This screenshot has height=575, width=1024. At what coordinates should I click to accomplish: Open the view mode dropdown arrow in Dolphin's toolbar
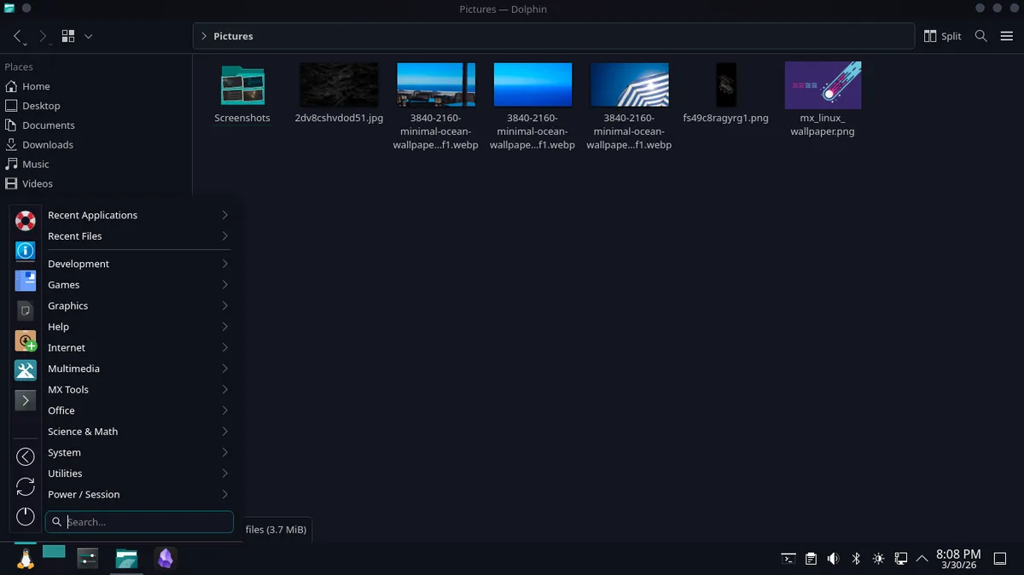88,36
